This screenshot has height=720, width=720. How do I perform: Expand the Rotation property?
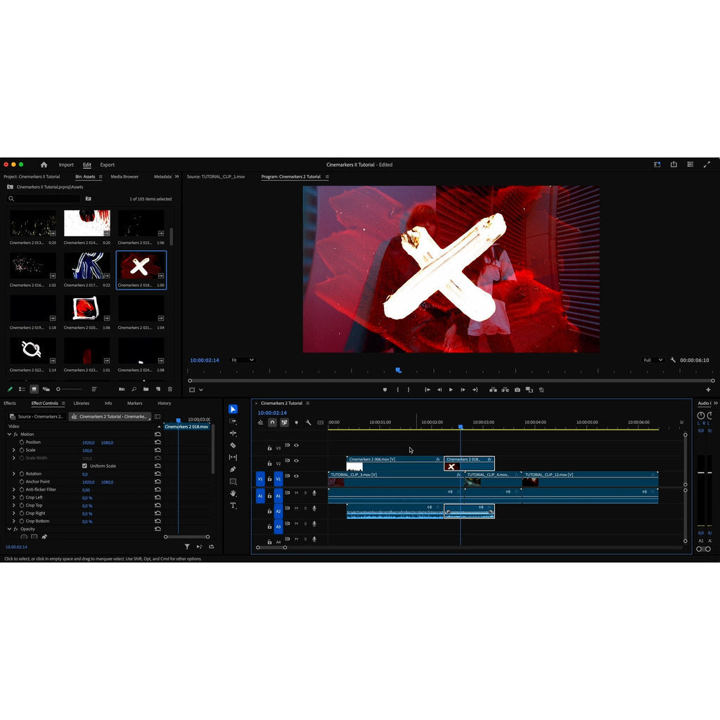(x=14, y=473)
